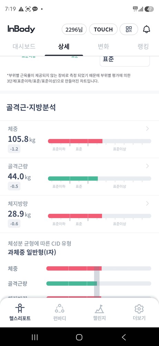Screen dimensions: 159x346
Task: Expand 체중 details with the chevron
Action: (147, 129)
